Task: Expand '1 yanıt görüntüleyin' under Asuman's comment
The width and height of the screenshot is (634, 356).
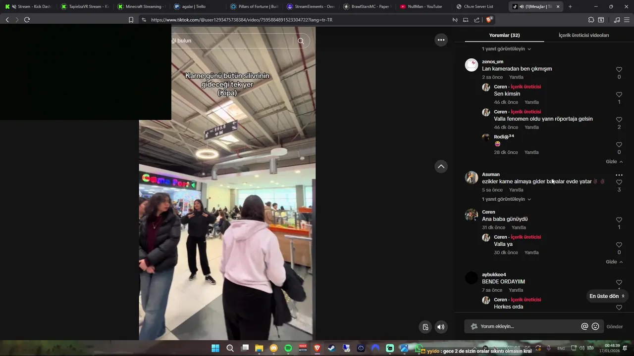Action: tap(506, 199)
